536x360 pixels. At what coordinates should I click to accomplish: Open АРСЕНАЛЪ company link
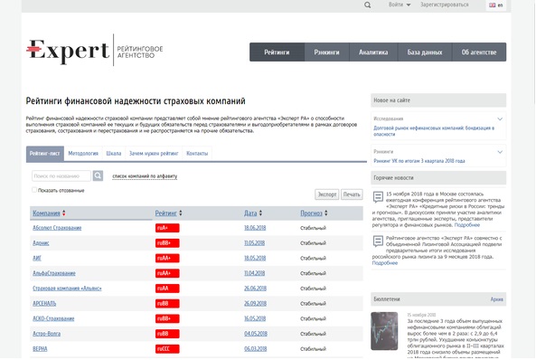[x=44, y=304]
